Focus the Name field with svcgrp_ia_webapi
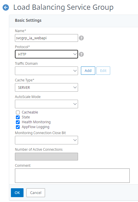The height and width of the screenshot is (202, 138). tap(46, 38)
